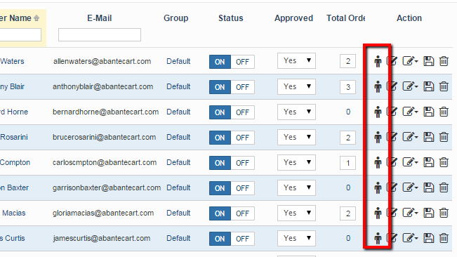Click the save icon in gloriamacias row
Image resolution: width=457 pixels, height=257 pixels.
pyautogui.click(x=428, y=213)
